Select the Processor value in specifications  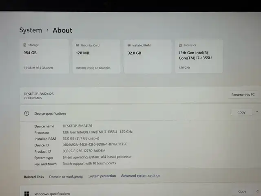tap(97, 132)
